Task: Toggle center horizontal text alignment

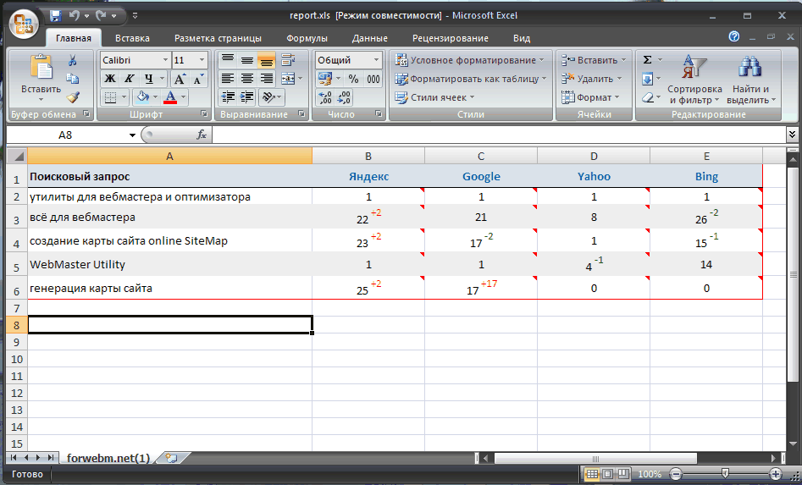Action: tap(246, 79)
